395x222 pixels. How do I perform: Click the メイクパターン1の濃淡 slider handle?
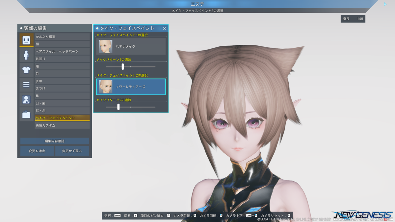coord(123,67)
